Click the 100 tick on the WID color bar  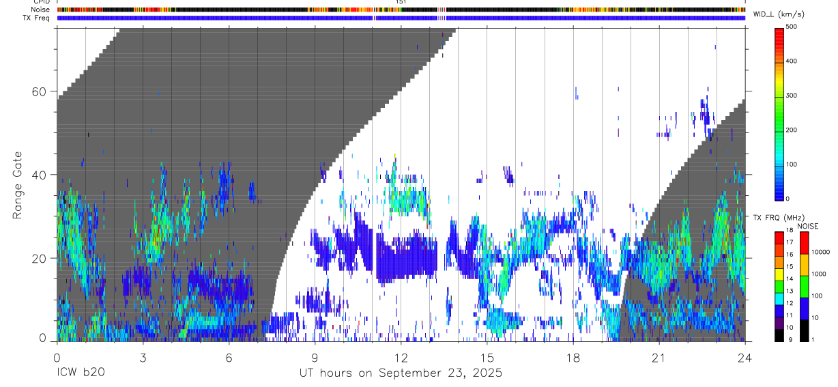click(x=791, y=164)
